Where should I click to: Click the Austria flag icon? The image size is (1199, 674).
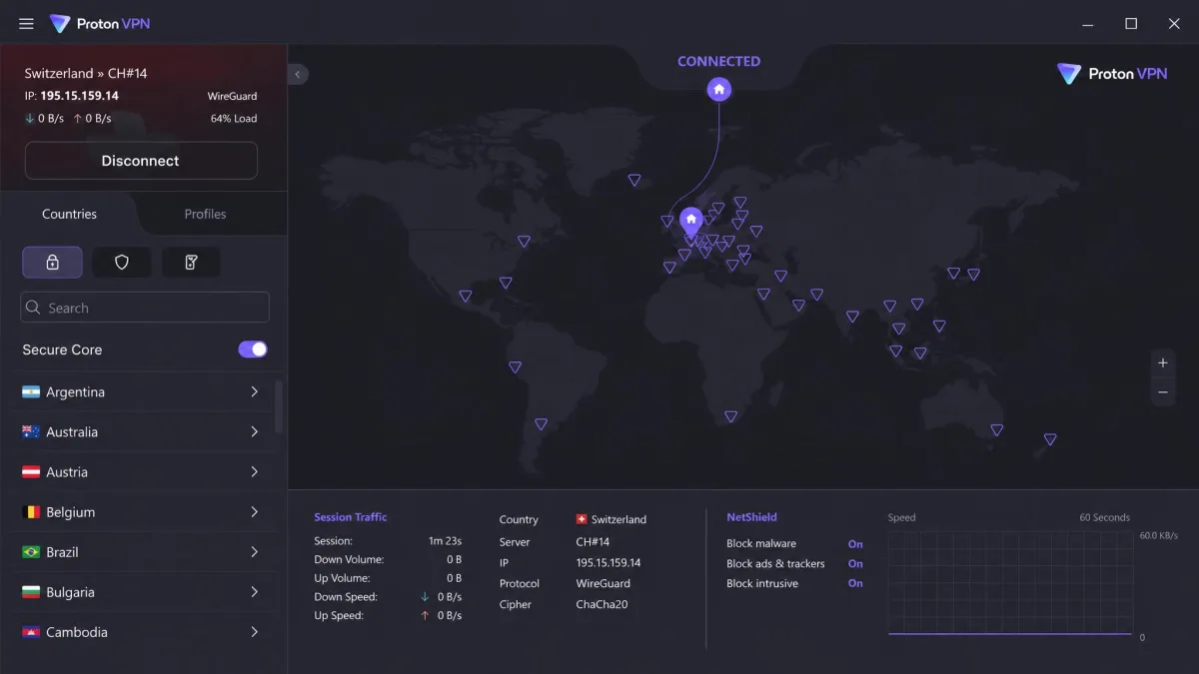(x=31, y=472)
